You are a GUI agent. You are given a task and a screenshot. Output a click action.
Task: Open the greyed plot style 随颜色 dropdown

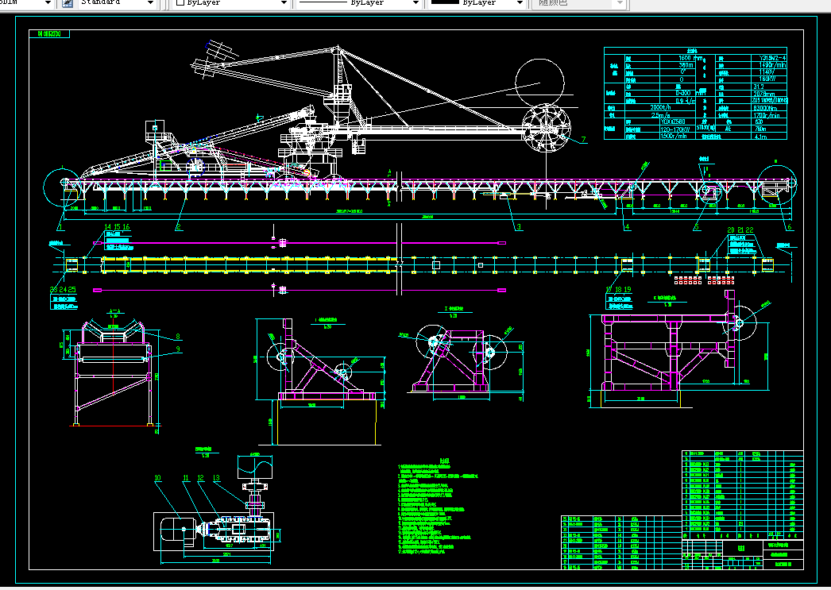[620, 2]
